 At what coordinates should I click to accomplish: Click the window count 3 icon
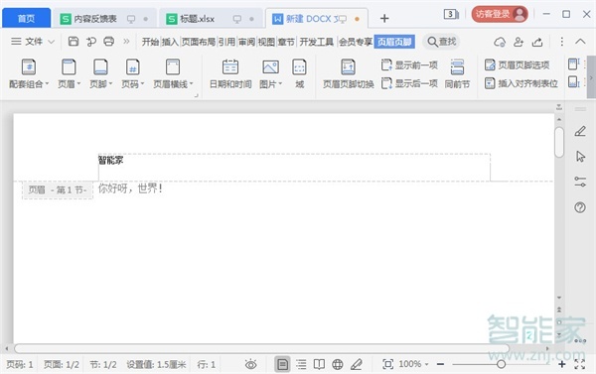[x=451, y=15]
